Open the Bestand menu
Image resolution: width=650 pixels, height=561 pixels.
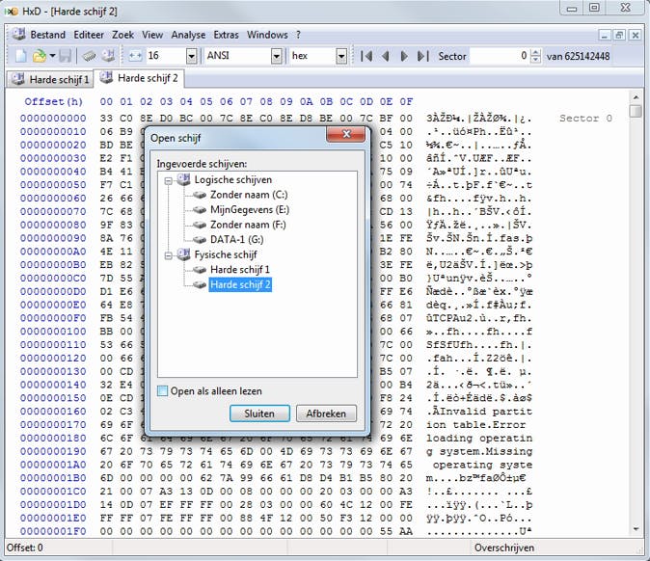pos(47,35)
